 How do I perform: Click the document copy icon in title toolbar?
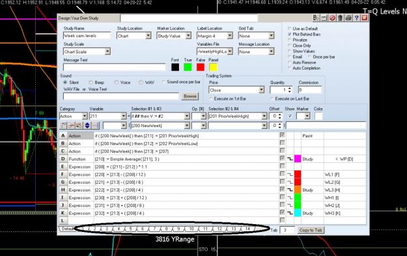coord(316,18)
